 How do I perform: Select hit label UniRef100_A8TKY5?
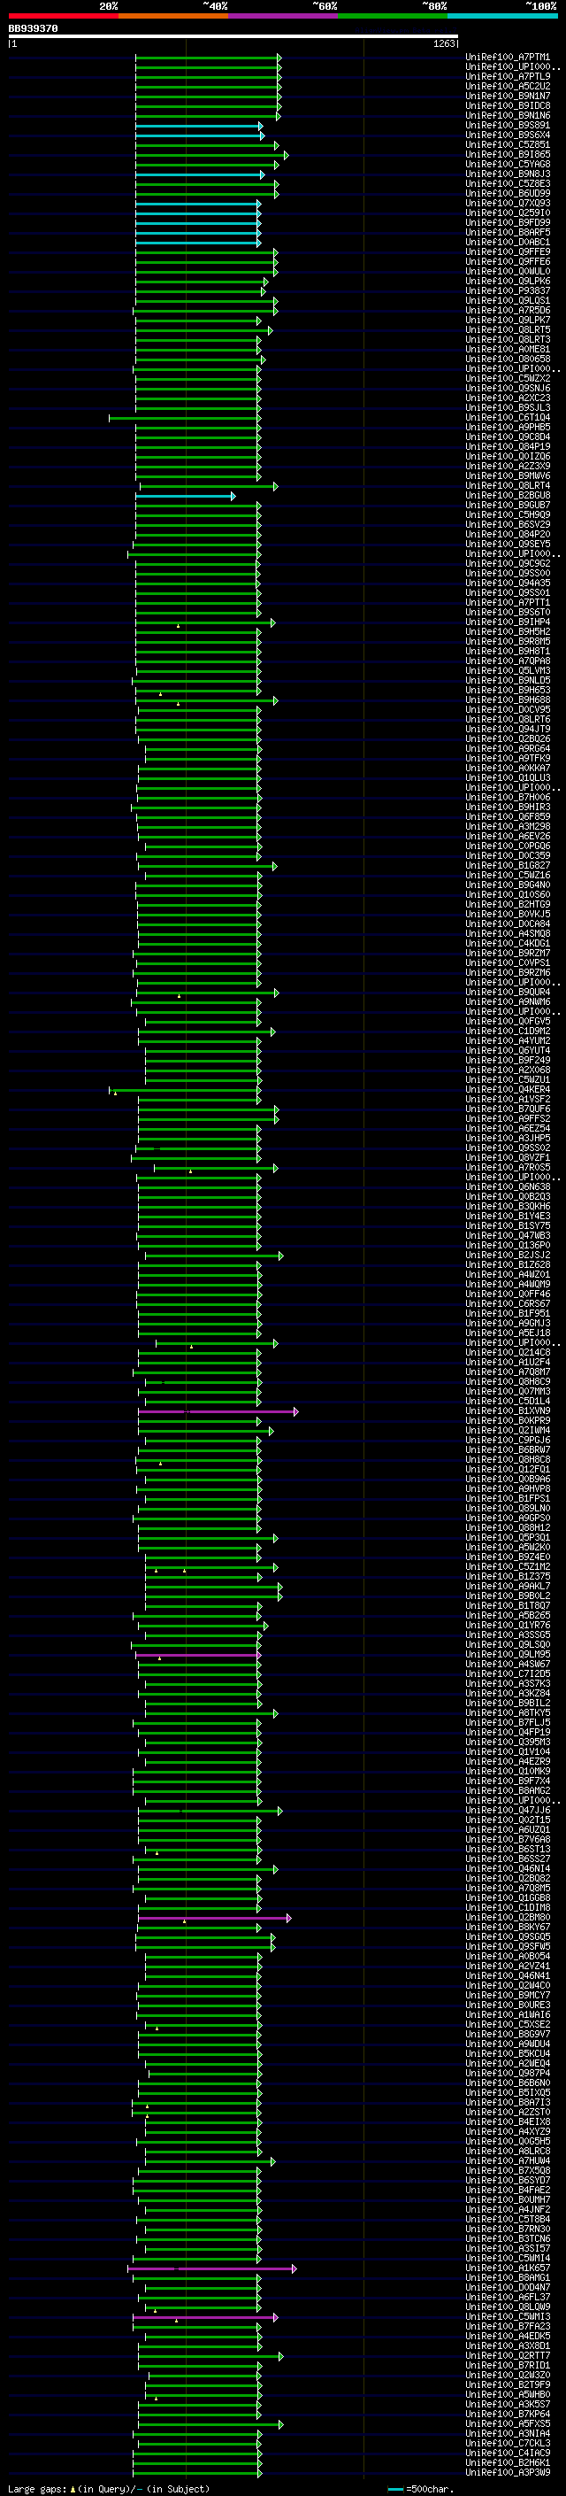click(508, 1713)
